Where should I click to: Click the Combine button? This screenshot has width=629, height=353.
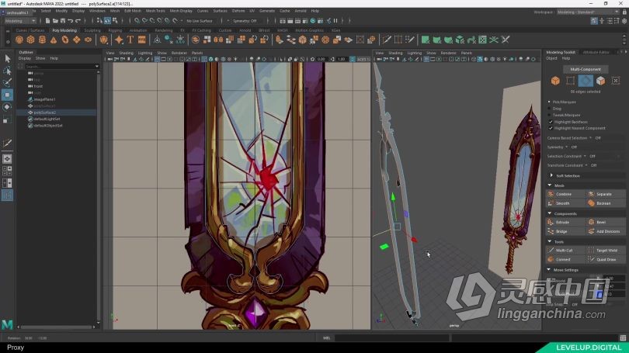(x=566, y=194)
